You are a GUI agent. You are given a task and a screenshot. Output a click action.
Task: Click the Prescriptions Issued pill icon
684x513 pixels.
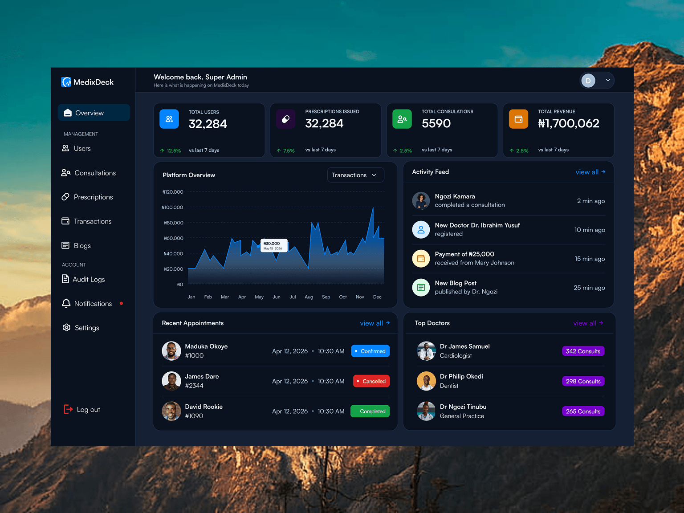point(285,119)
